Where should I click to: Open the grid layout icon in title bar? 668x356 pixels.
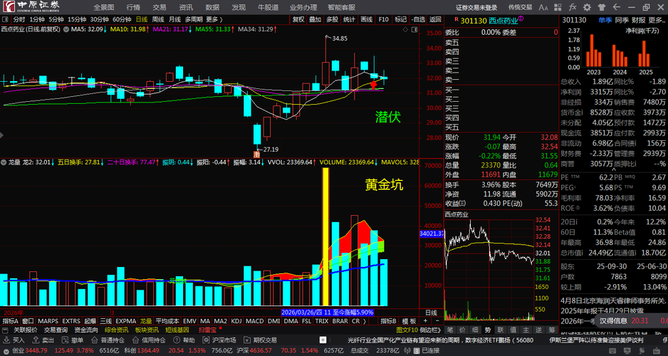click(558, 7)
